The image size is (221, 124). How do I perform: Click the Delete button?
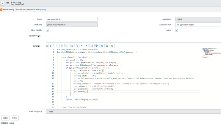pos(15,118)
